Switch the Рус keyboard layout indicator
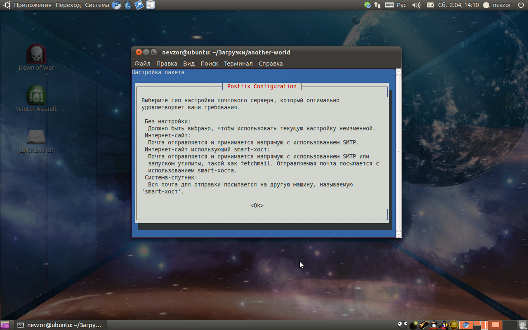 401,5
